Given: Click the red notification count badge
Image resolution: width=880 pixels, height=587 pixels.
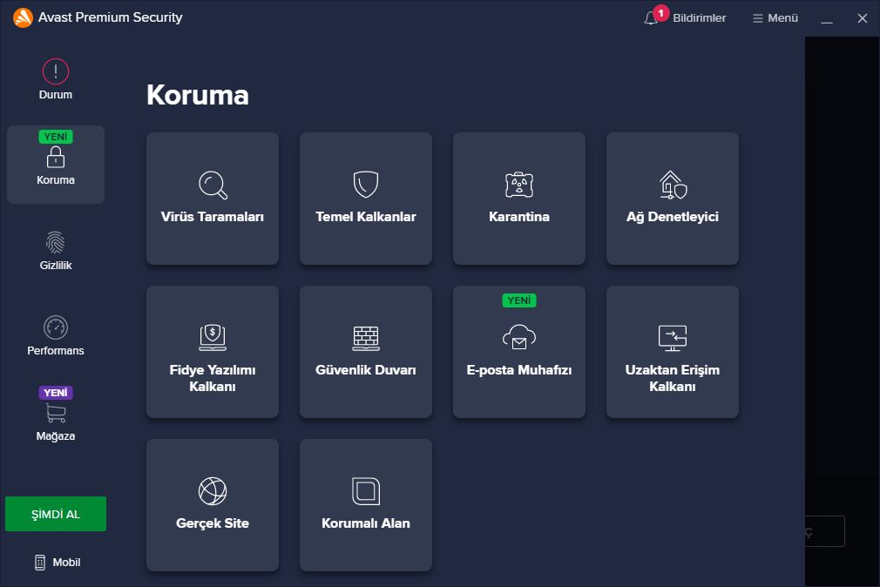Looking at the screenshot, I should pyautogui.click(x=661, y=13).
